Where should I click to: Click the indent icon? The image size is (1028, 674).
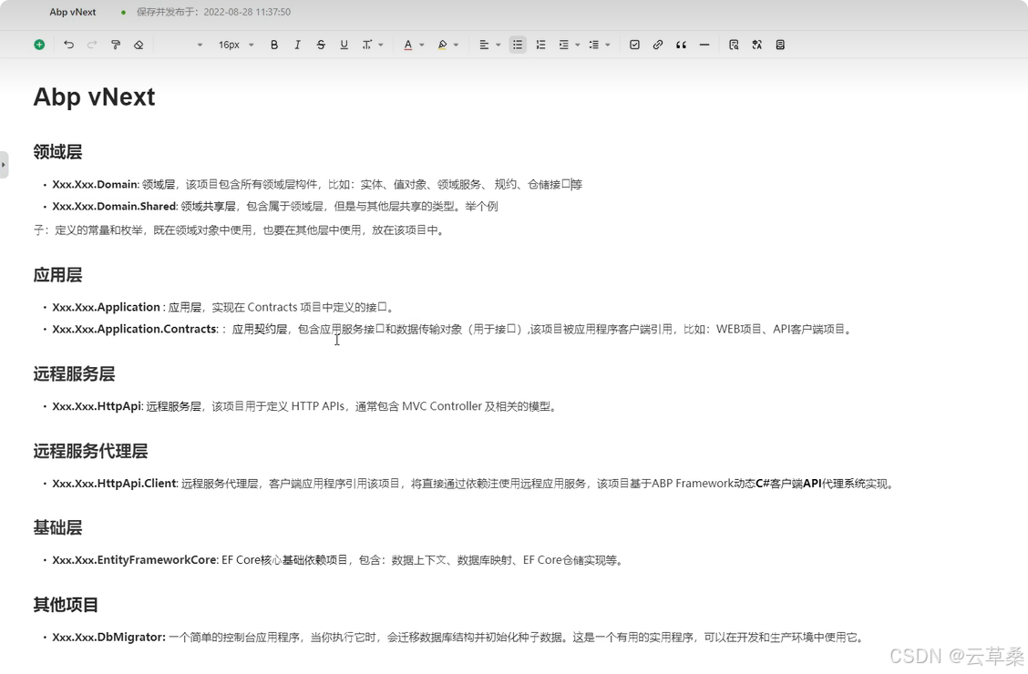[x=564, y=45]
